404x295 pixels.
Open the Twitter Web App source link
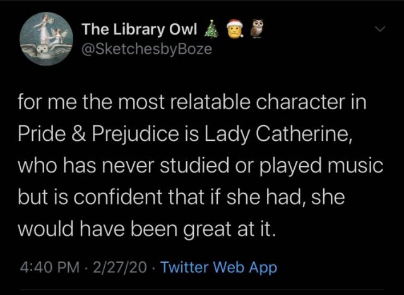218,267
